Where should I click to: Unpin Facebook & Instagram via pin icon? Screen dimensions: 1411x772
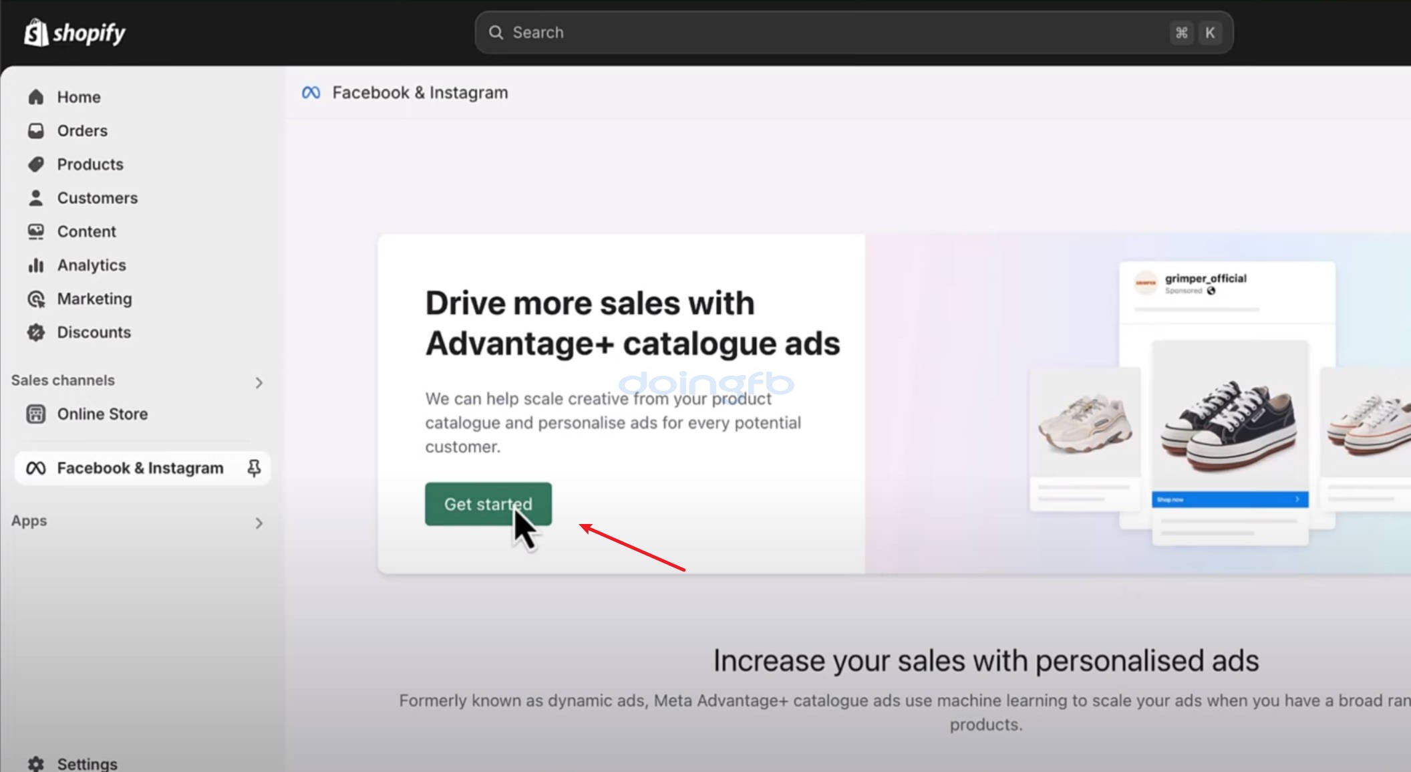pyautogui.click(x=254, y=468)
